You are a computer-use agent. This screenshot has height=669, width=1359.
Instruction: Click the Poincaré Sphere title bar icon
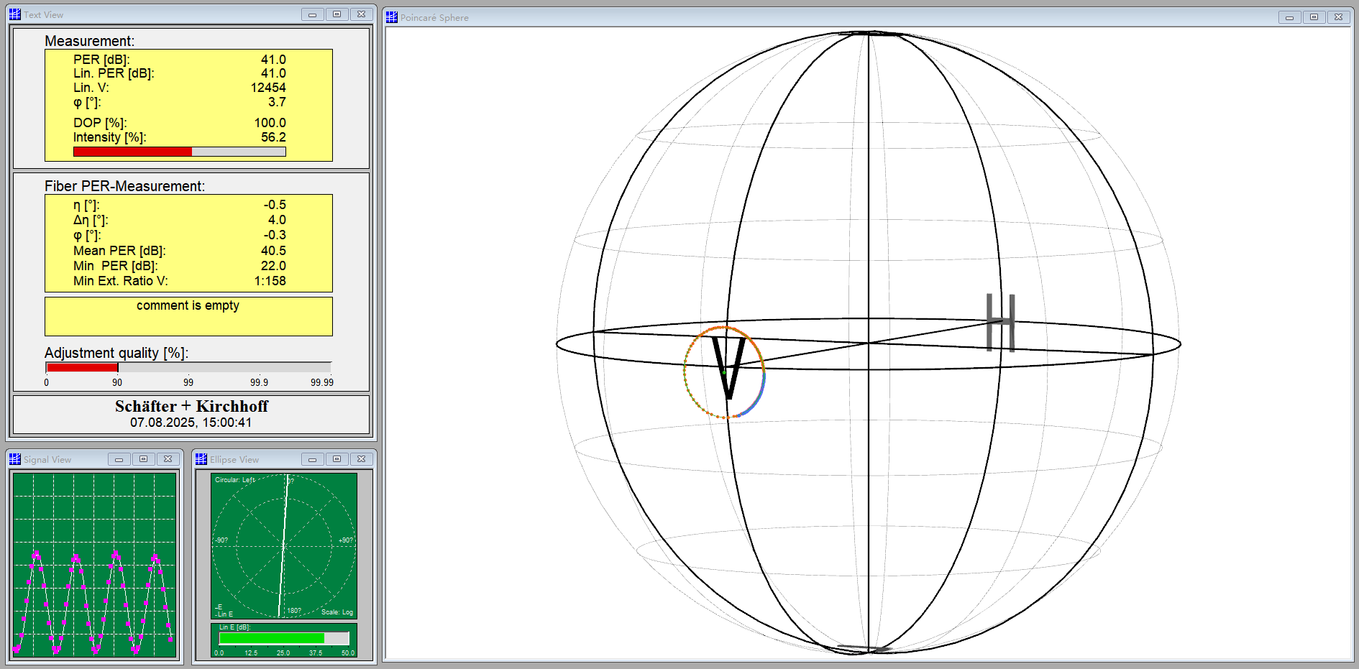[x=392, y=17]
